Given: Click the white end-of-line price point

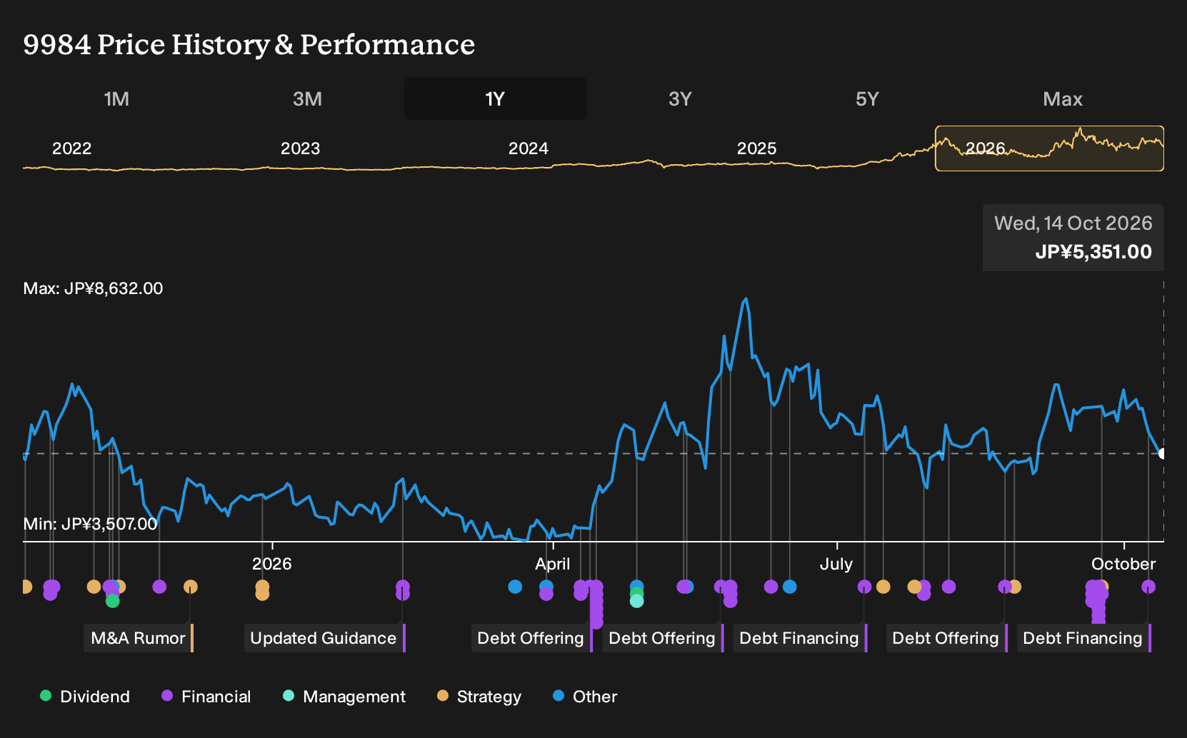Looking at the screenshot, I should [x=1161, y=453].
